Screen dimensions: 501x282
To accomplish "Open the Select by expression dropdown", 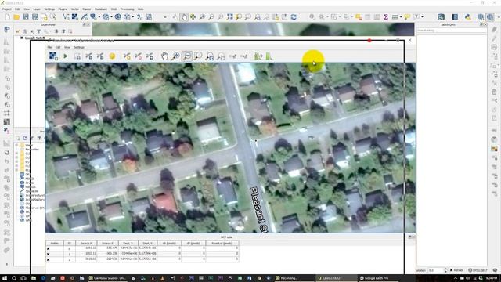I will [x=351, y=17].
